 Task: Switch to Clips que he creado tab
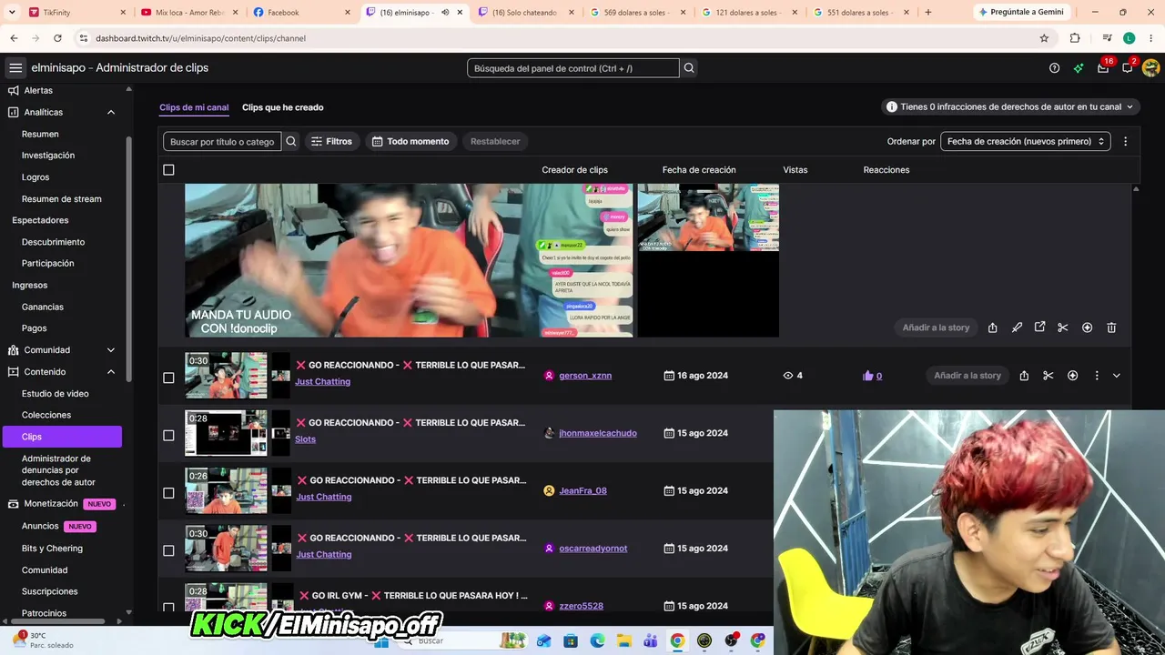click(282, 107)
